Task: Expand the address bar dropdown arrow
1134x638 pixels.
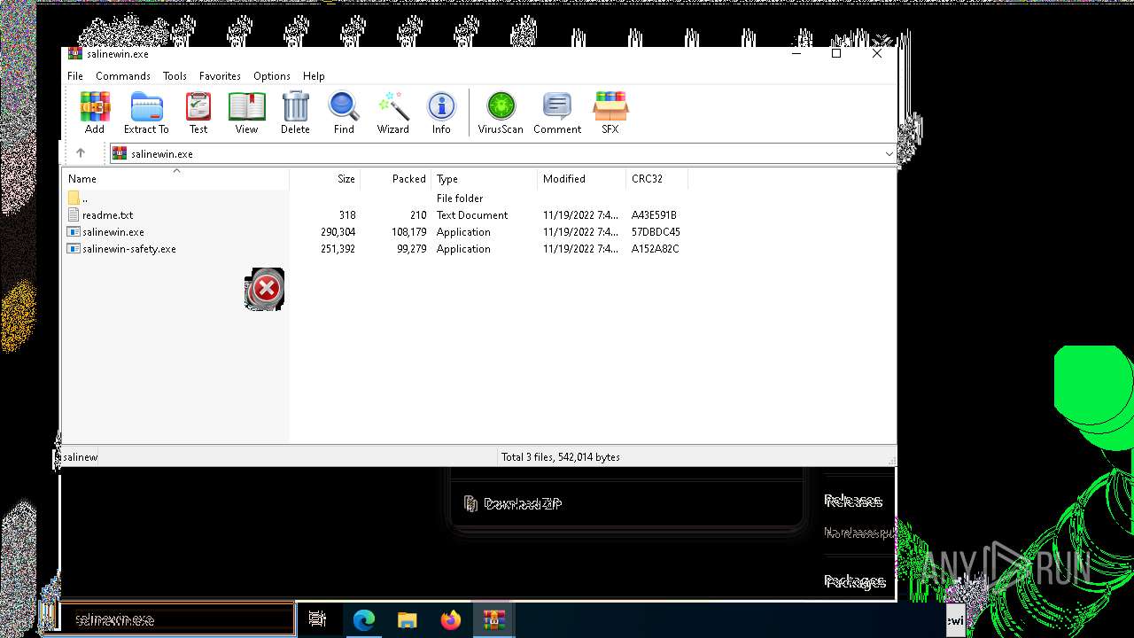Action: 889,154
